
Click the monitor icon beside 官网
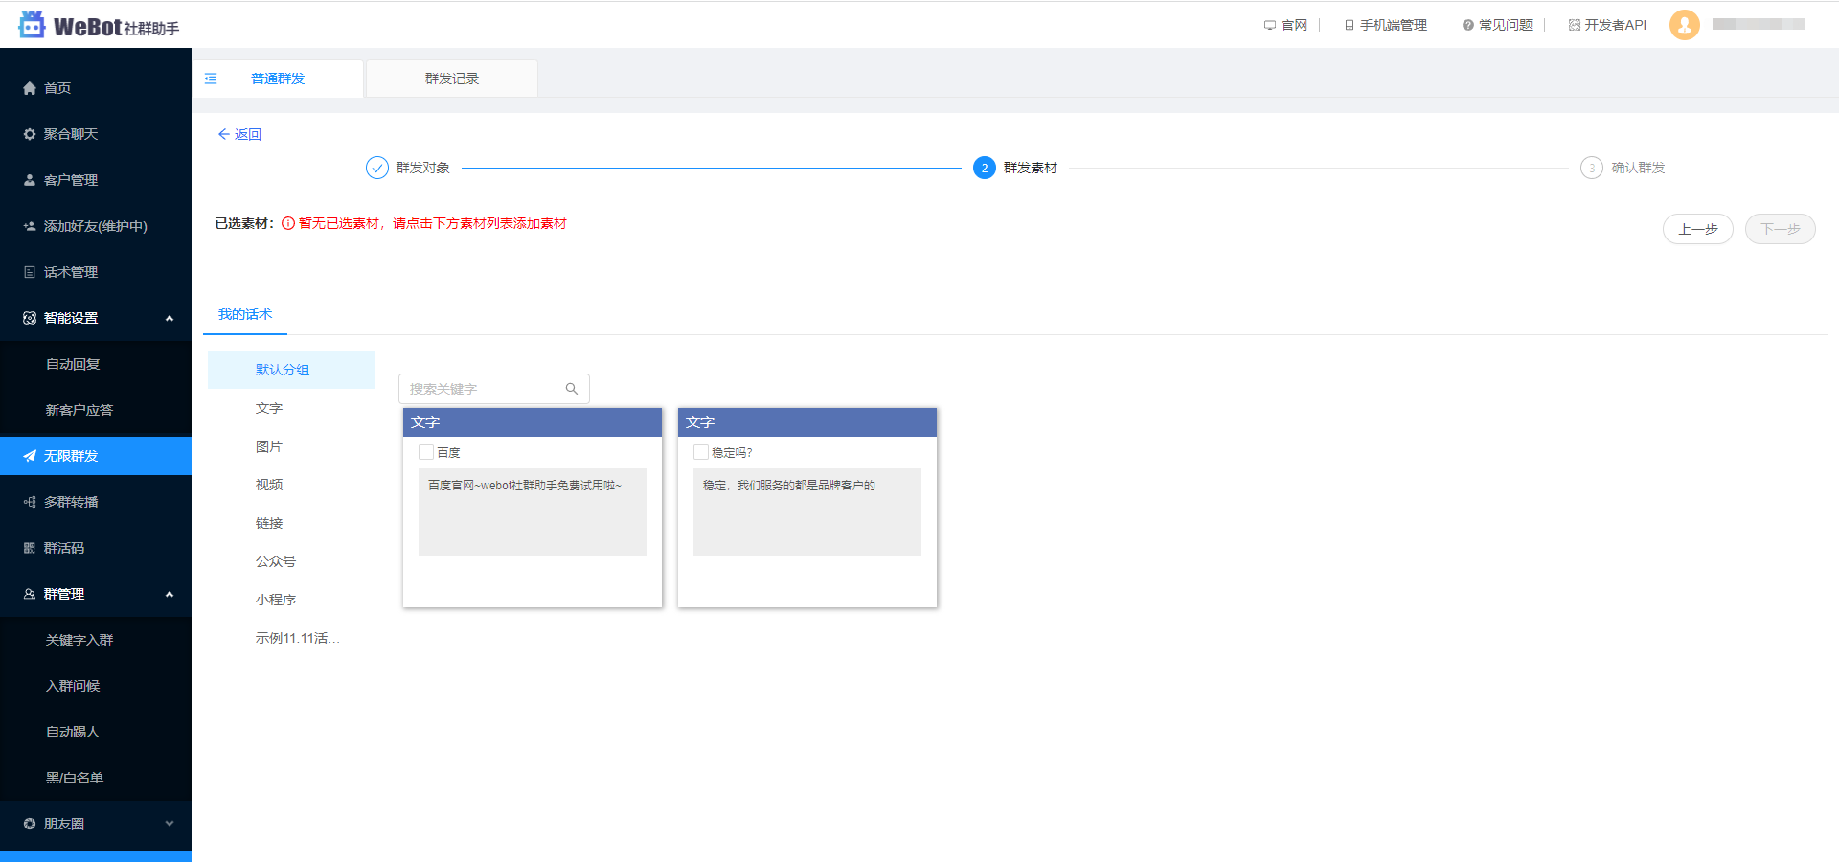tap(1270, 25)
